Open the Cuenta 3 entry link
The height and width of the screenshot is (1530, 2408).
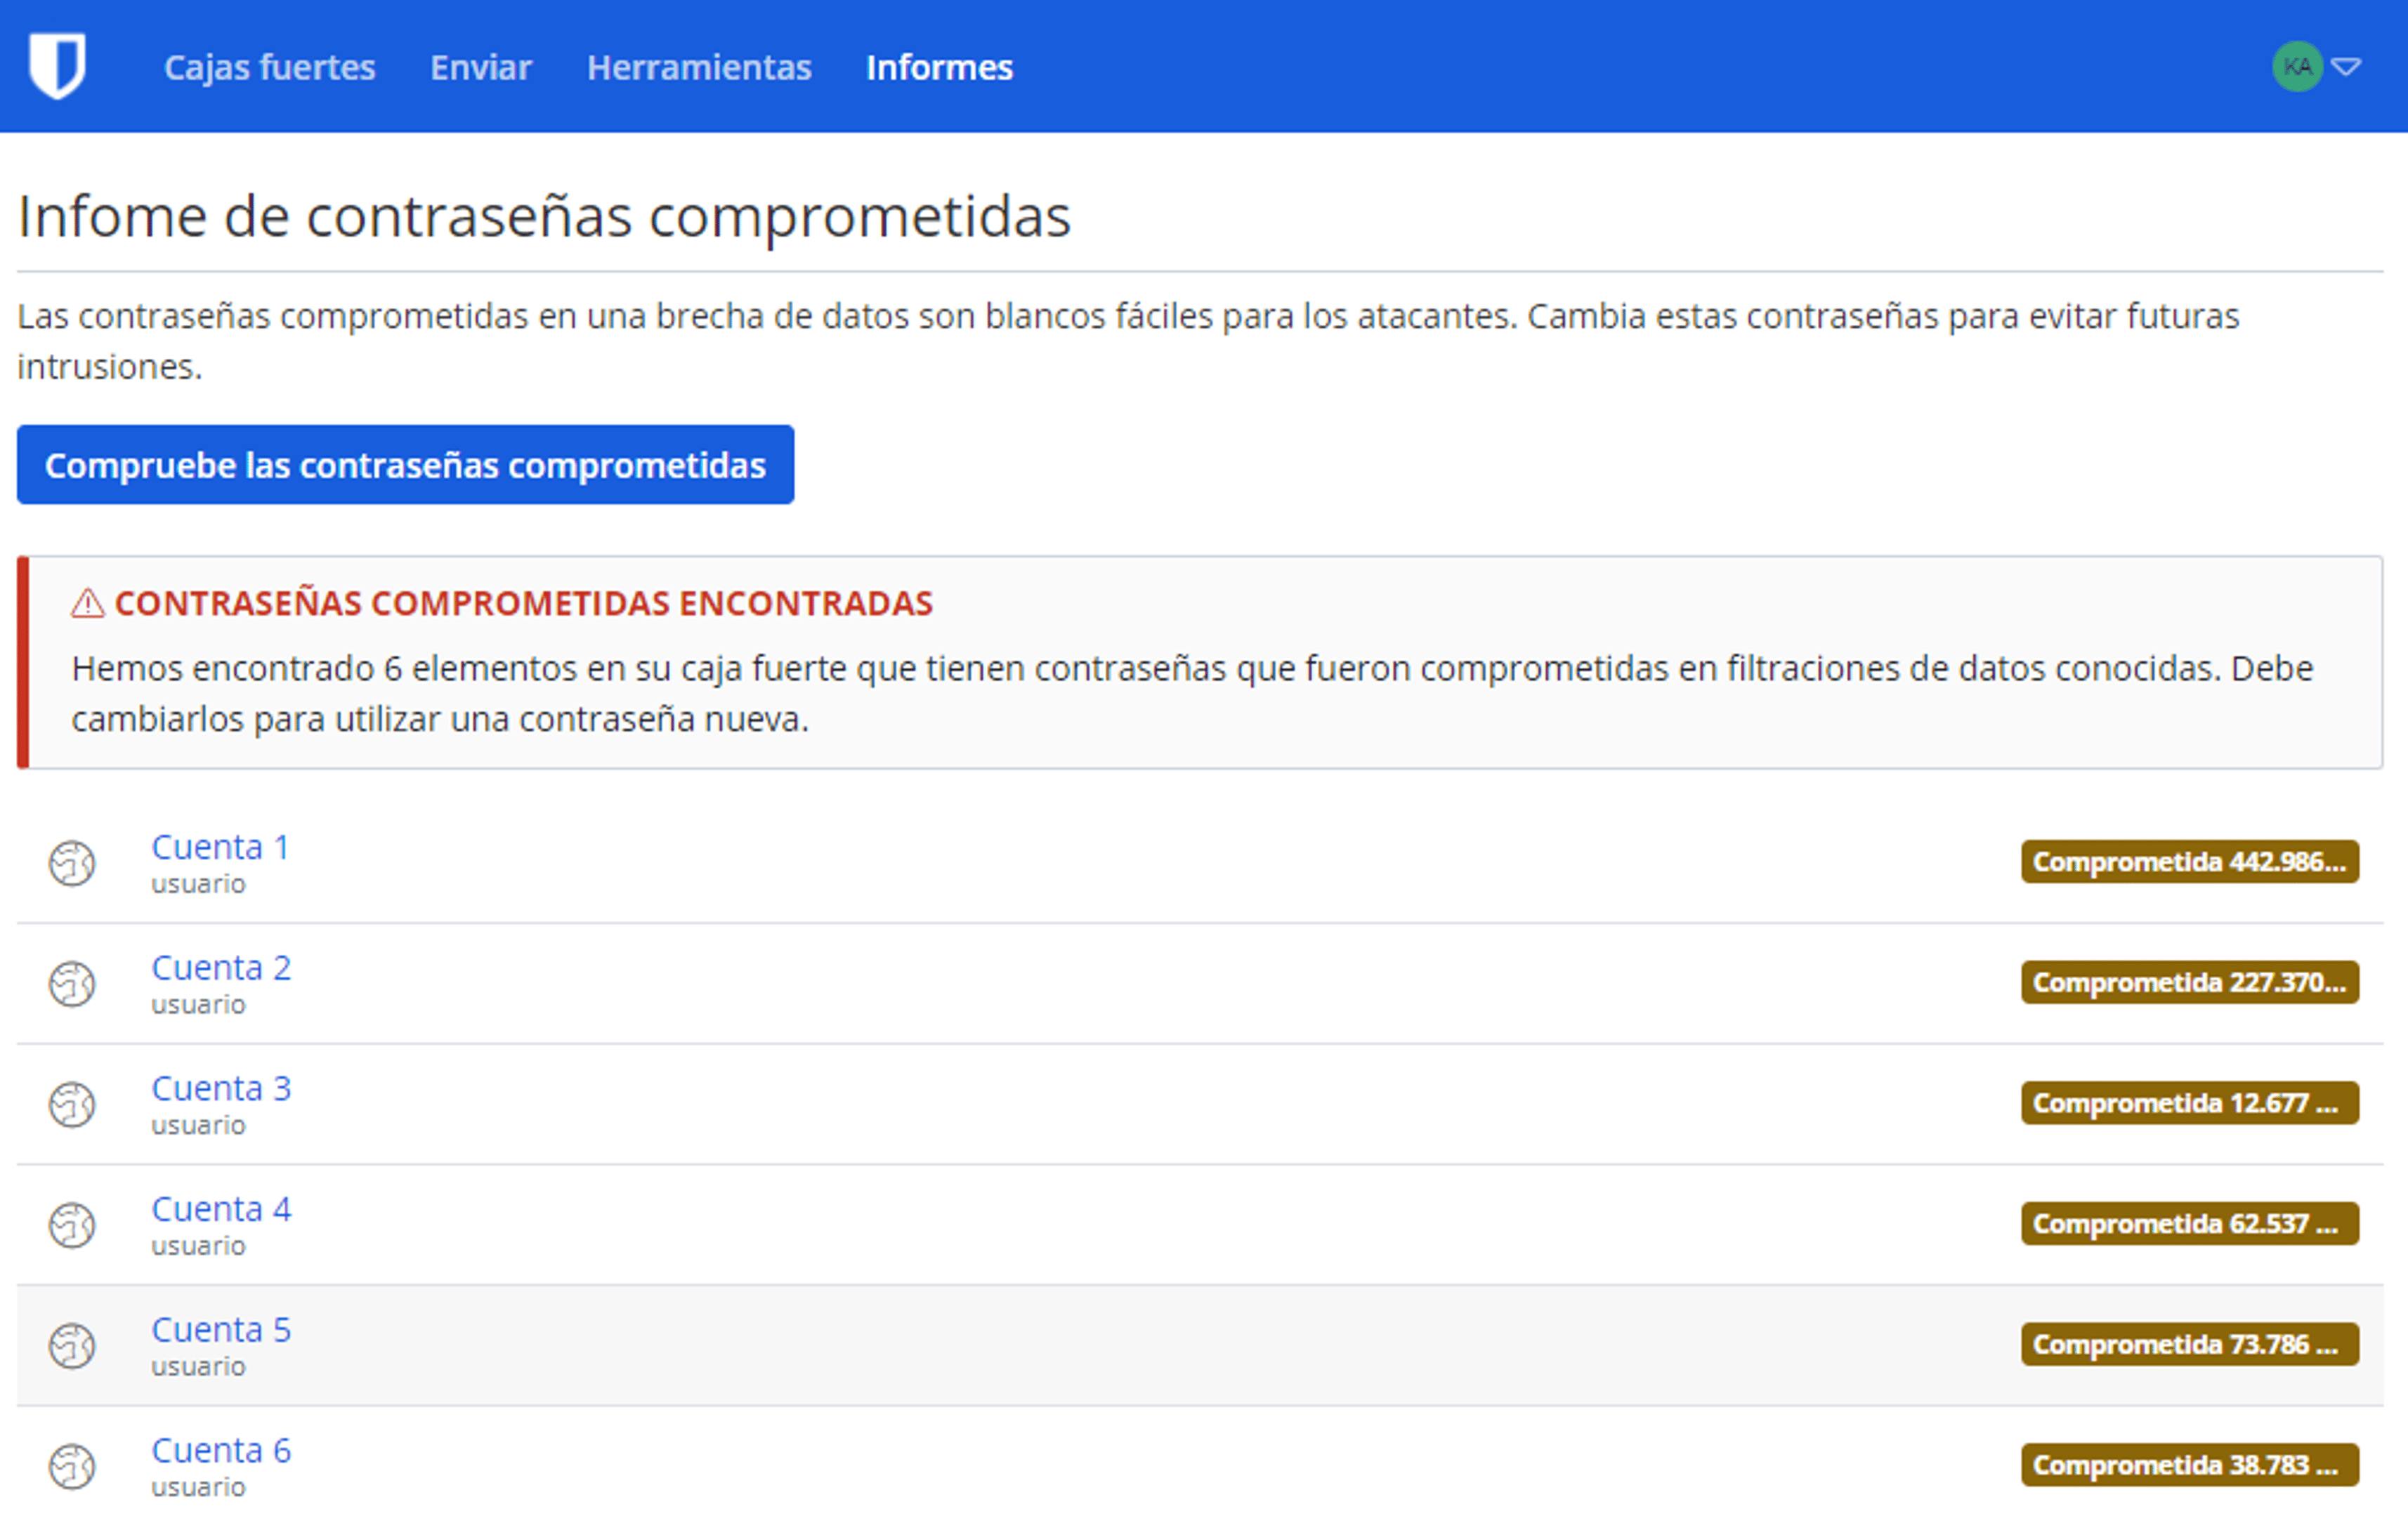(220, 1088)
